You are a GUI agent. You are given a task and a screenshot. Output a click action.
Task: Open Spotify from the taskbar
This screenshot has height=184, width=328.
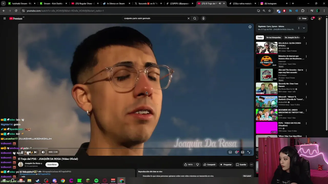coord(96,181)
